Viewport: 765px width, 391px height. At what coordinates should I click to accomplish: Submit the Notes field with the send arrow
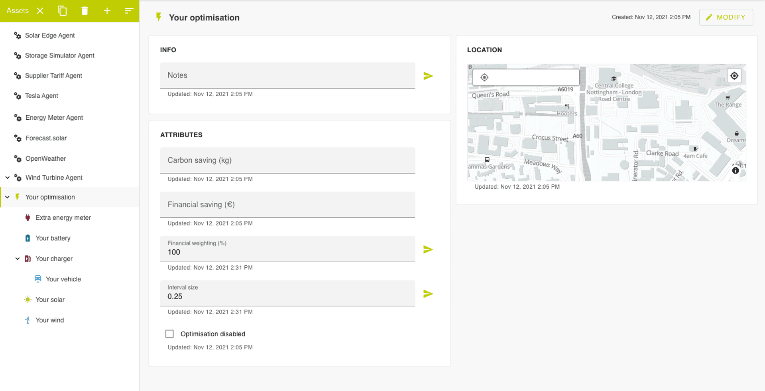pos(428,75)
